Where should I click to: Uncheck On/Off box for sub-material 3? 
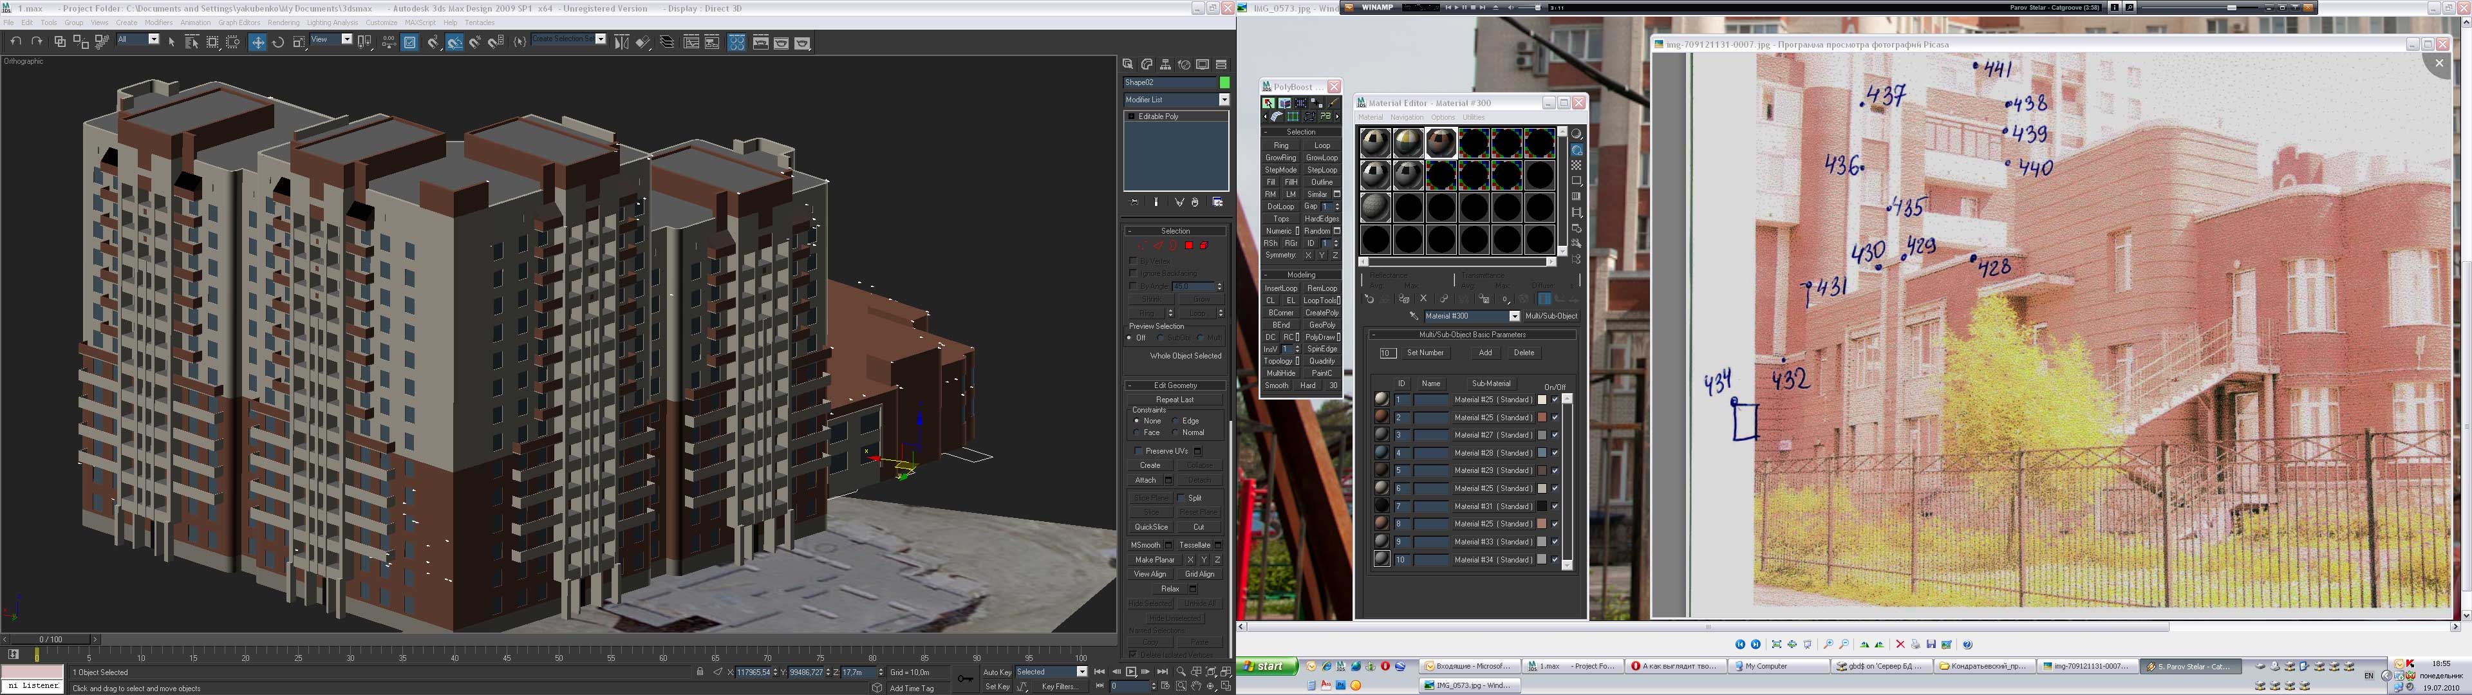point(1555,435)
